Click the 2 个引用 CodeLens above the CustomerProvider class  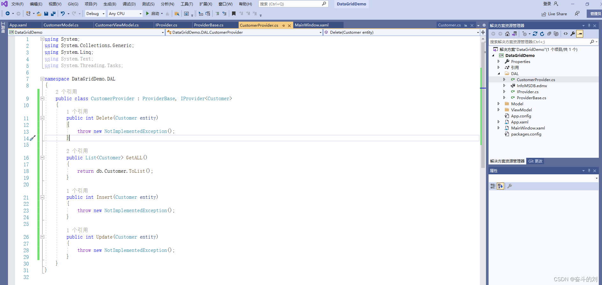coord(66,92)
